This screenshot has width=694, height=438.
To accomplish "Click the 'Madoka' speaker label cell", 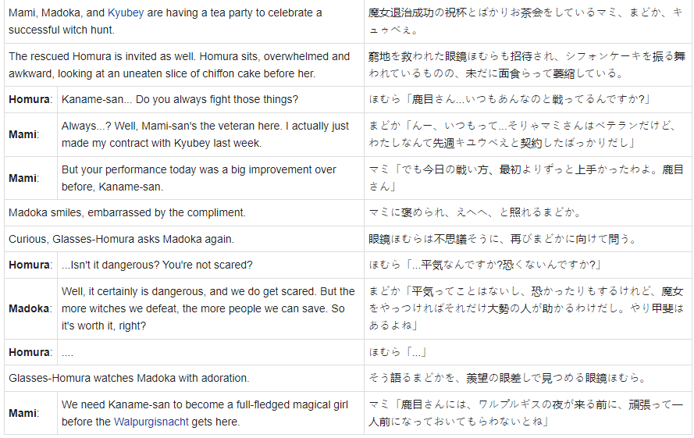I will point(30,308).
